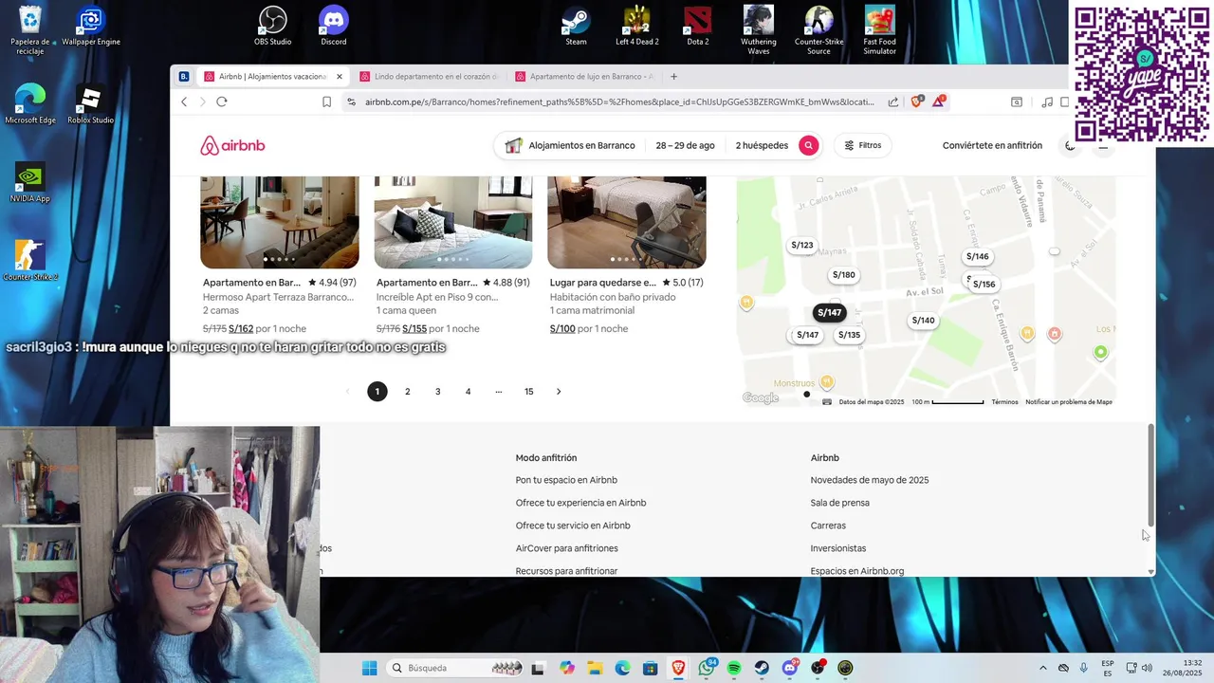This screenshot has height=683, width=1214.
Task: Open the pinned B tab
Action: point(184,77)
